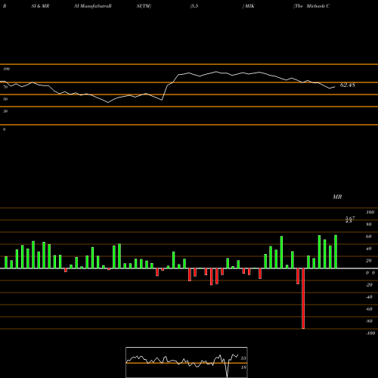Click the MR axis label 20
The image size is (378, 378).
pos(369,261)
